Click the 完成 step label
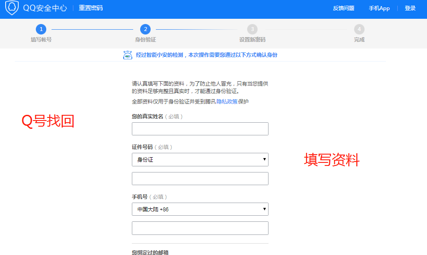This screenshot has height=255, width=427. coord(359,40)
